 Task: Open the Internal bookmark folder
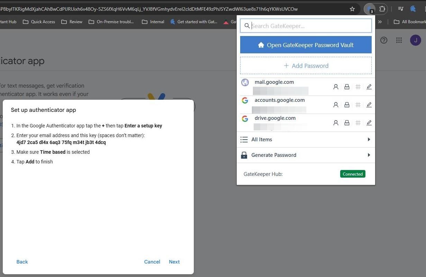pyautogui.click(x=153, y=22)
